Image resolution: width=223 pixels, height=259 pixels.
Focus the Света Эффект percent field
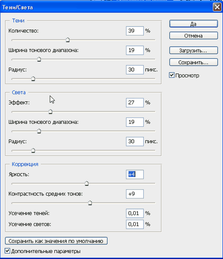(x=135, y=102)
